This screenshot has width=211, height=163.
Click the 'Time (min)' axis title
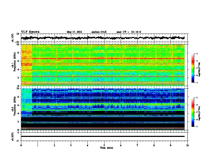107,148
